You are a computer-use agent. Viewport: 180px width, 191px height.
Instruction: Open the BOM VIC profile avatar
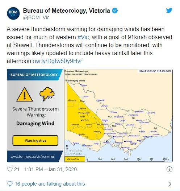pos(13,13)
